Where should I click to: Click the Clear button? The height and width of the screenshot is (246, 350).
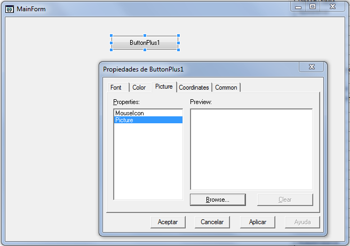pos(285,200)
